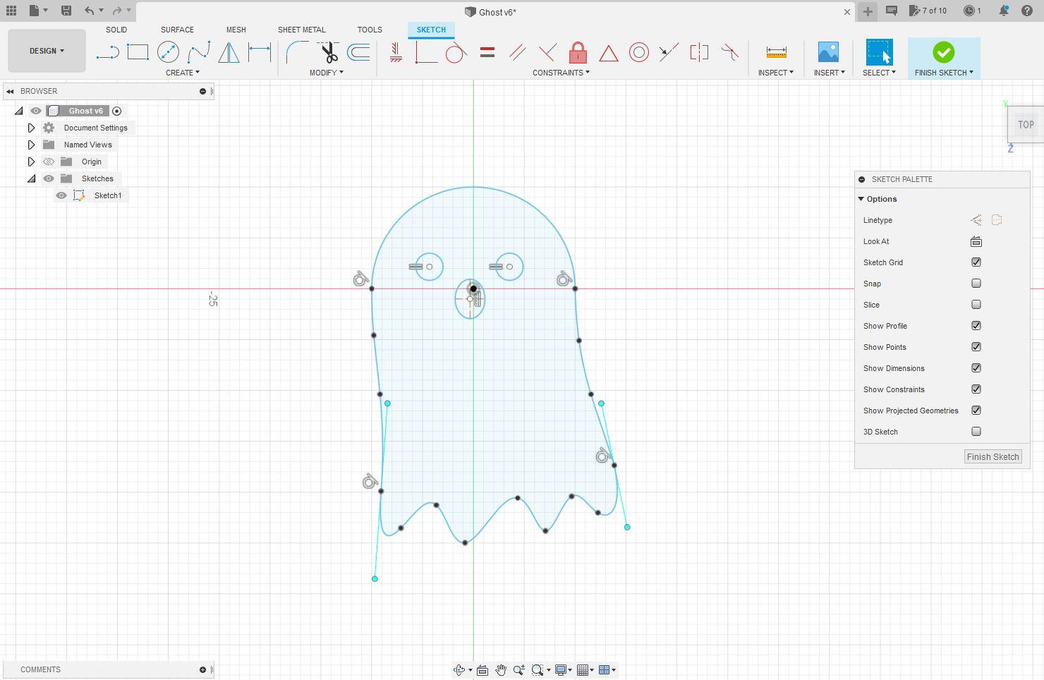1044x680 pixels.
Task: Open the Constraints dropdown menu
Action: [561, 72]
